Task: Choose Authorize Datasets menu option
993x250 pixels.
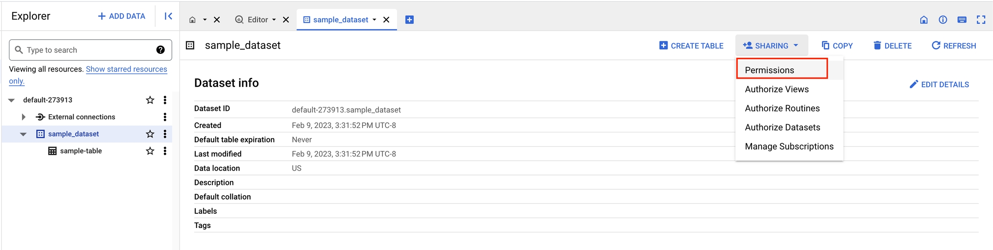Action: [782, 127]
